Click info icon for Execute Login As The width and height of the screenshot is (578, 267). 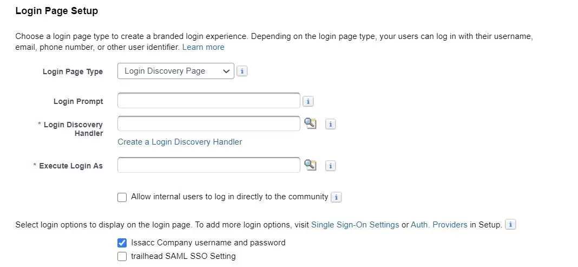(331, 166)
